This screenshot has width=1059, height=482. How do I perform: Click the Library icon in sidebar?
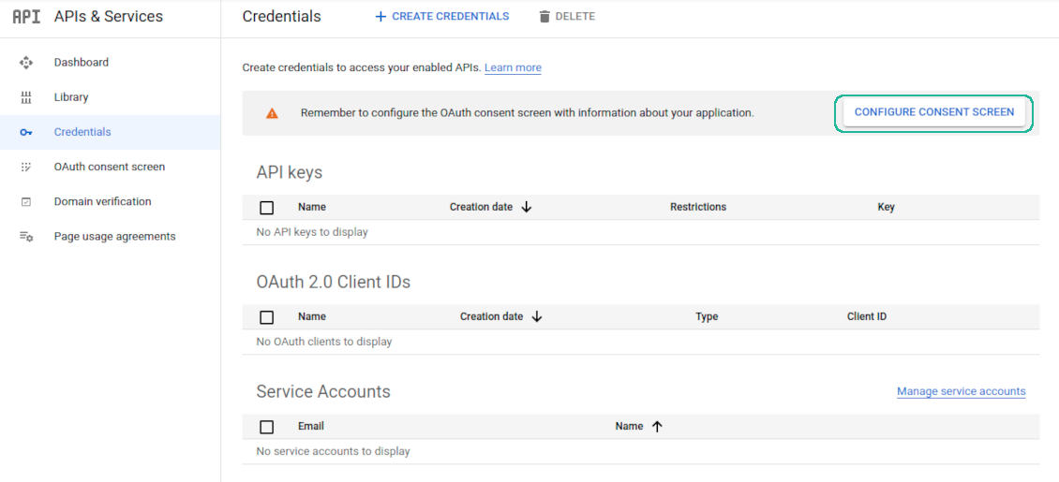coord(26,97)
